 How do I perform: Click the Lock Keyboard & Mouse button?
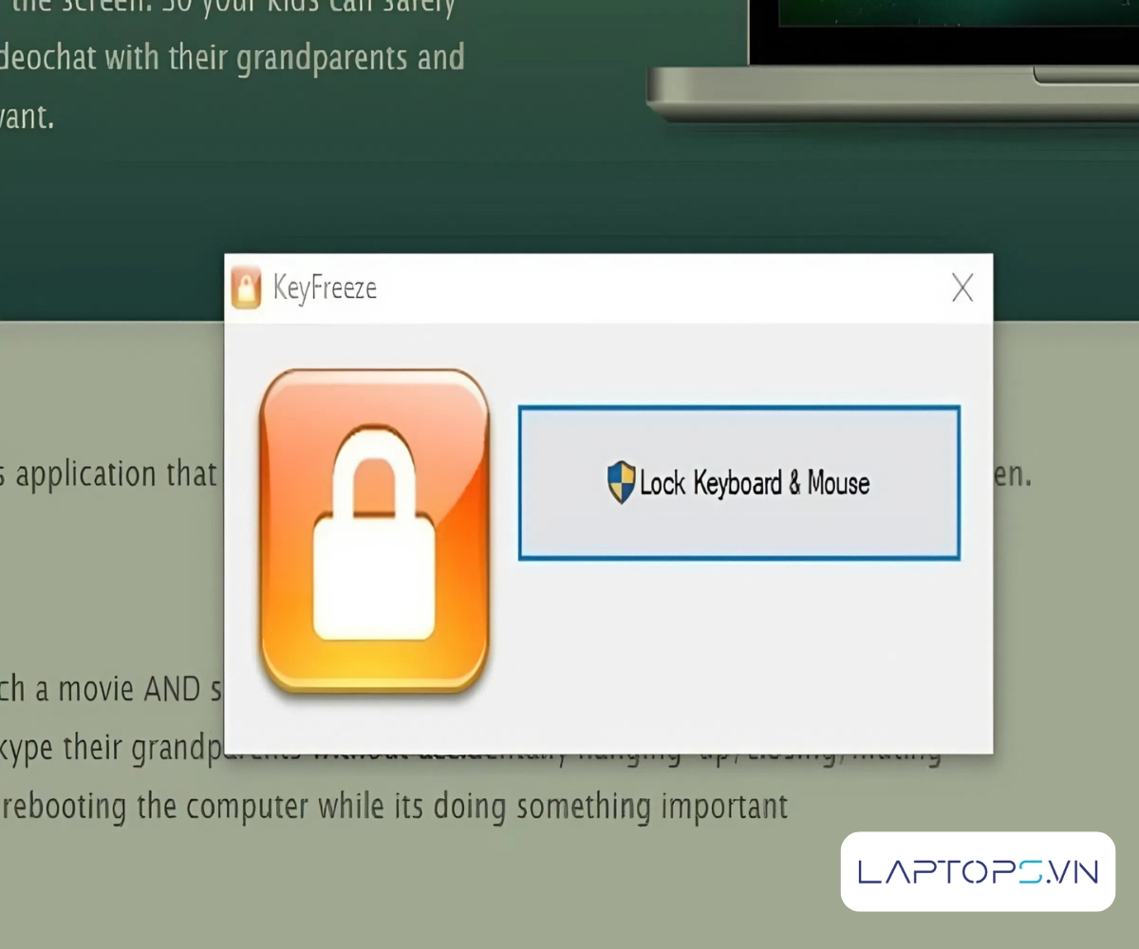click(x=738, y=483)
